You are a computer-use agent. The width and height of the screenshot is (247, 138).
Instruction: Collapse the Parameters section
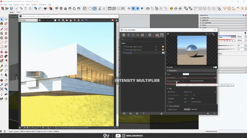click(168, 71)
